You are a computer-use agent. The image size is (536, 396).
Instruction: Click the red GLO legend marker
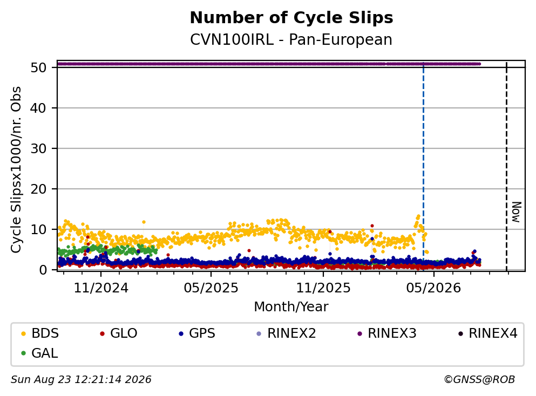(x=102, y=333)
